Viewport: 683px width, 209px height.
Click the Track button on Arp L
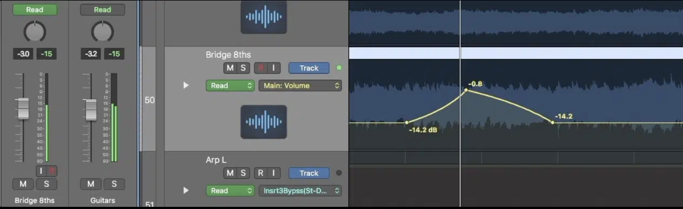[x=309, y=173]
